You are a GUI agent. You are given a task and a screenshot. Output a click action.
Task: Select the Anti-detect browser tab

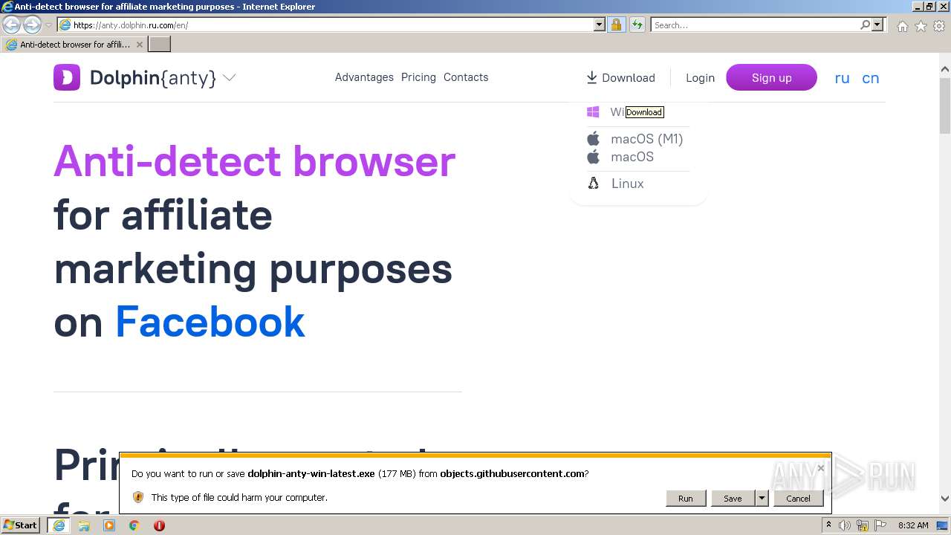74,45
